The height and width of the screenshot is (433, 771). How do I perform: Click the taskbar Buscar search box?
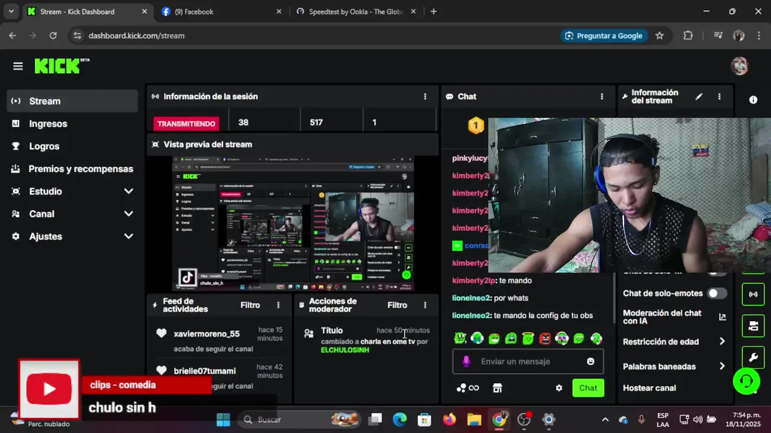pyautogui.click(x=299, y=419)
